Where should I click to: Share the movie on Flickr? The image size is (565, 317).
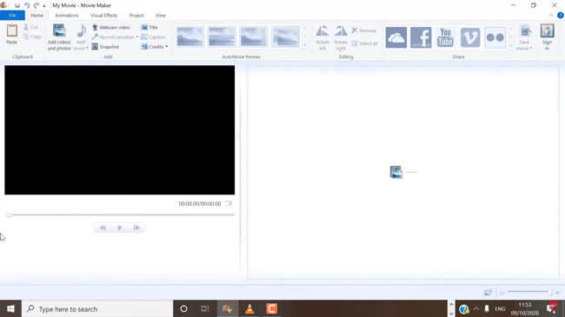click(x=495, y=37)
